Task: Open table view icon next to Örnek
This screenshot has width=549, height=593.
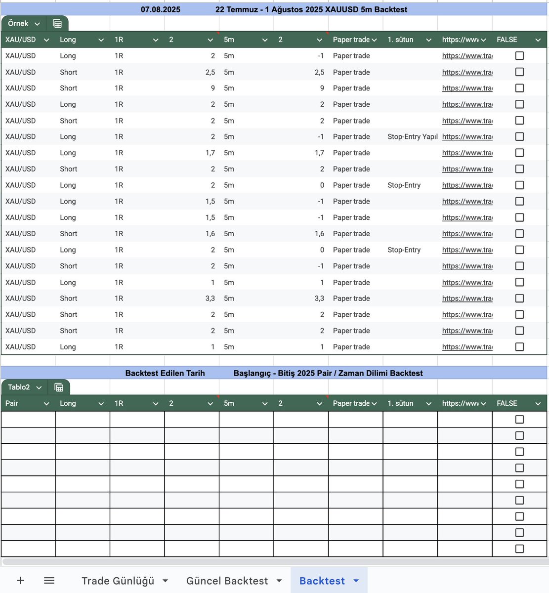Action: [x=57, y=24]
